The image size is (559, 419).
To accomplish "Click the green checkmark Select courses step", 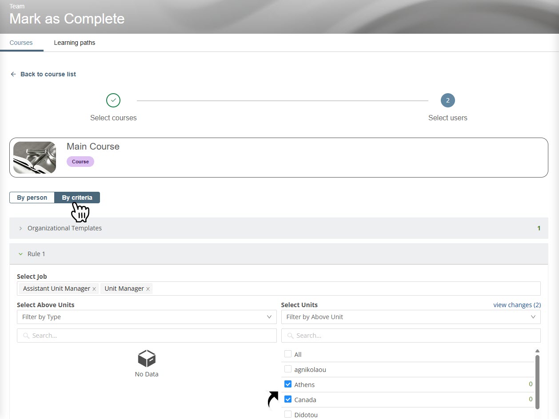I will pyautogui.click(x=113, y=100).
